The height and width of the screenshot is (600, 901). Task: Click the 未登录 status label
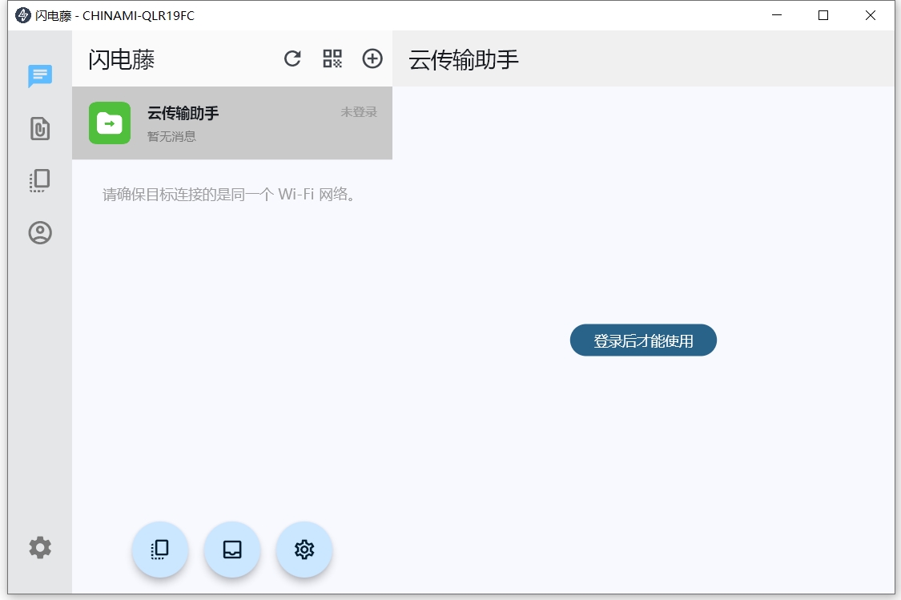click(359, 112)
